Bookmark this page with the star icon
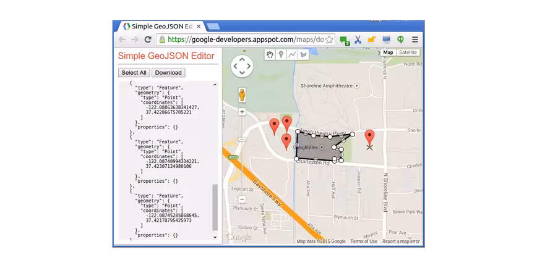The image size is (537, 268). [x=329, y=40]
